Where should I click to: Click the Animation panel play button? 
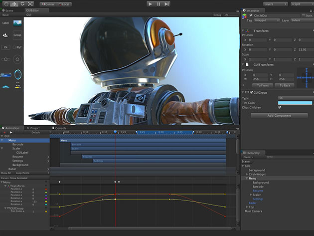[11, 133]
